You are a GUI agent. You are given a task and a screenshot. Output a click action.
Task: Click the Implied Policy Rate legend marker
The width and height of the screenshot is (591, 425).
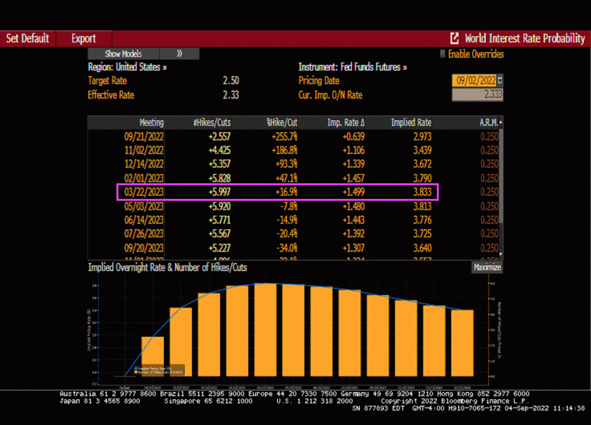tap(136, 367)
